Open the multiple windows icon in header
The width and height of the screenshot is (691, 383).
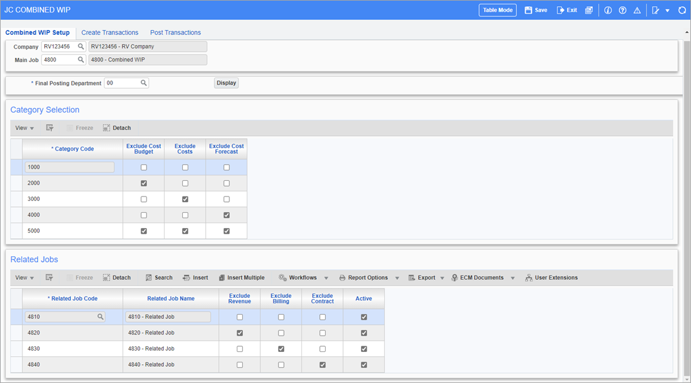tap(588, 10)
